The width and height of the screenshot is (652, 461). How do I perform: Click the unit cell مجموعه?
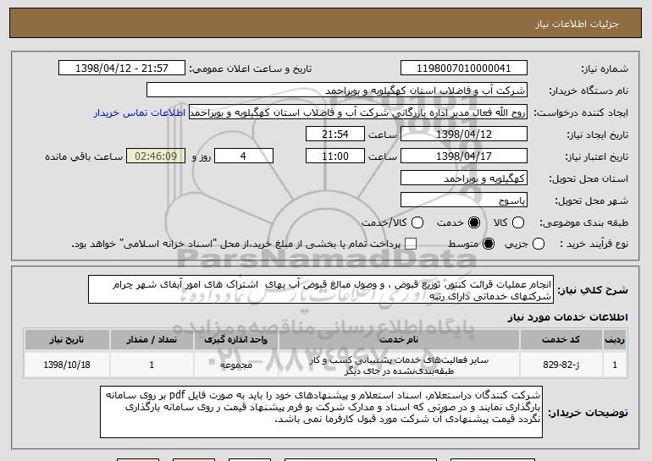(235, 365)
